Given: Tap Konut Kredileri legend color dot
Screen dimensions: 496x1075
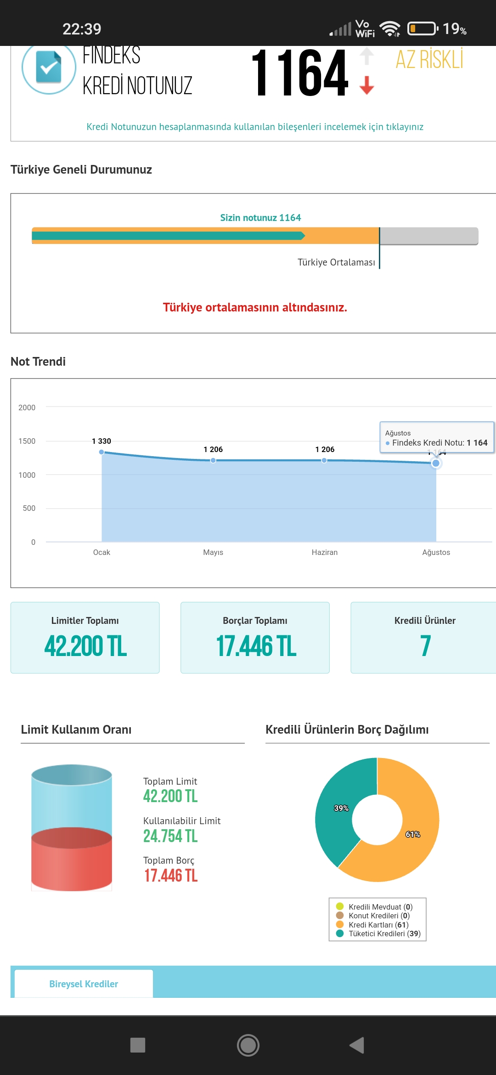Looking at the screenshot, I should click(340, 916).
